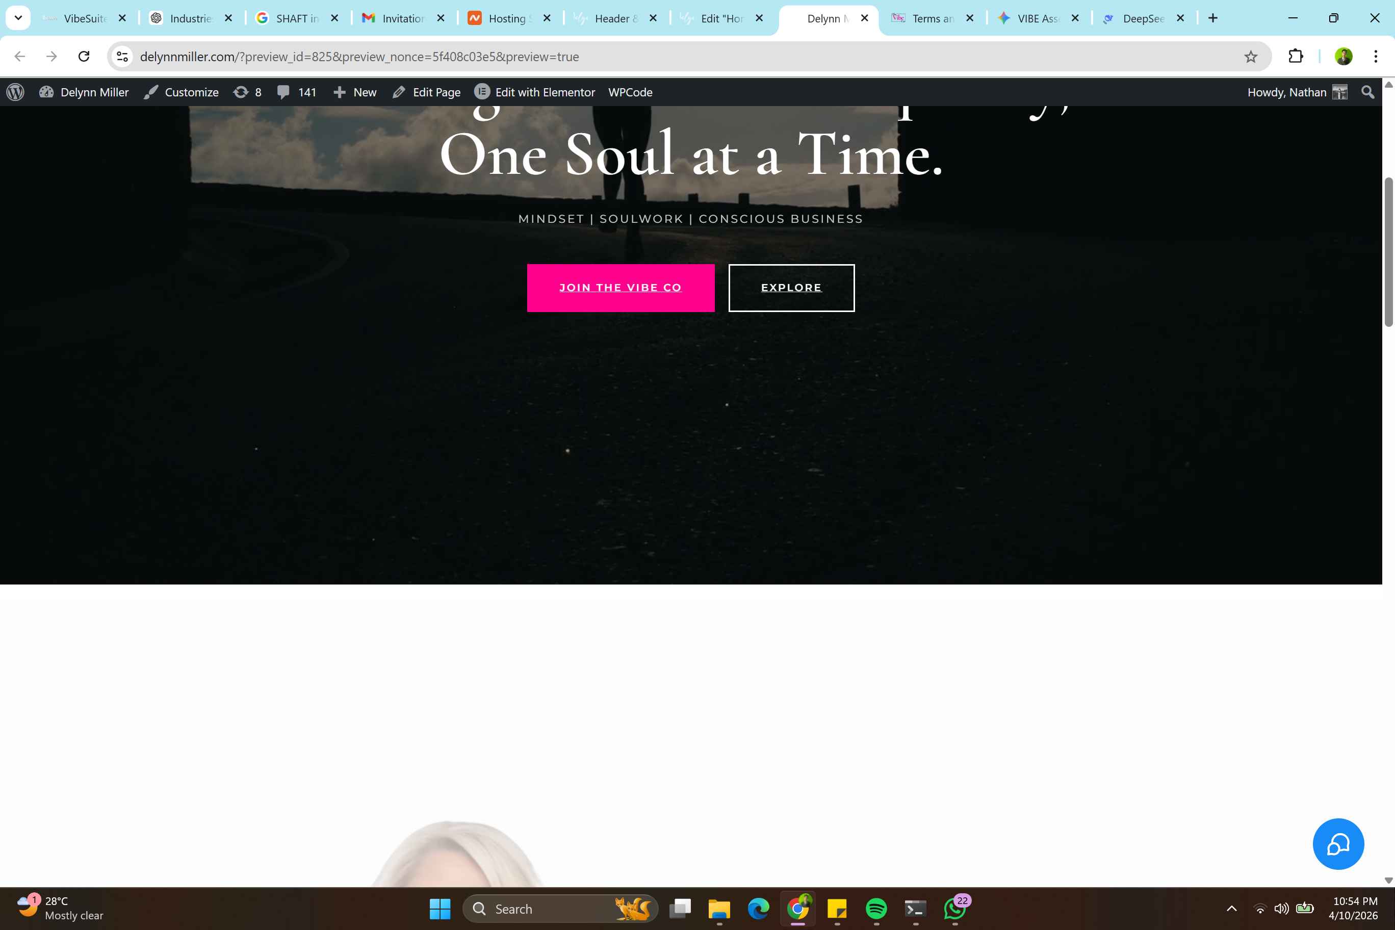Open Howdy, Nathan account menu

point(1297,92)
